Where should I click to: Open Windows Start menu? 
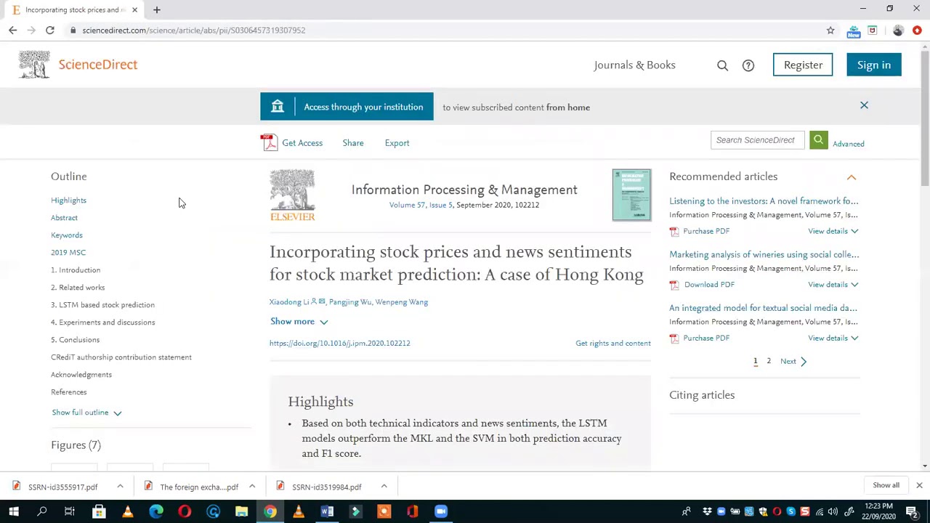tap(13, 511)
